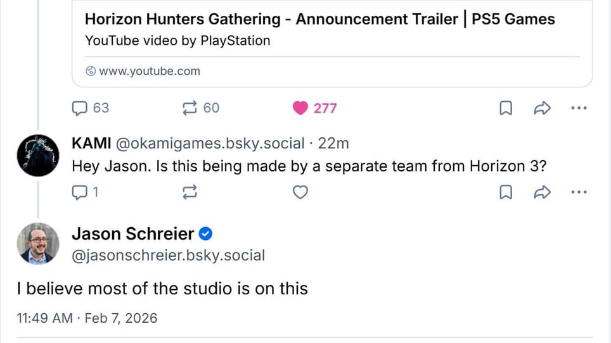
Task: Open more options for the trailer post
Action: 579,109
